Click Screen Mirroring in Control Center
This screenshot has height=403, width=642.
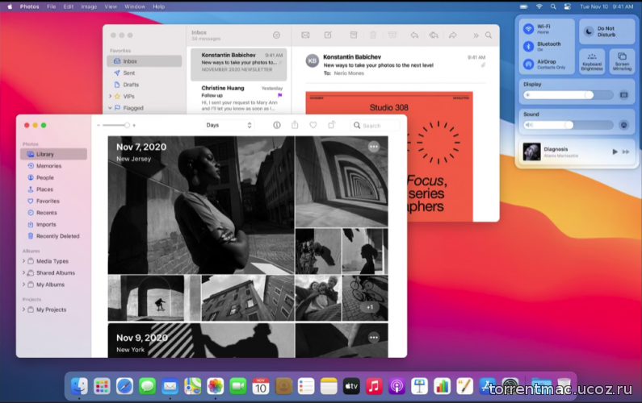pyautogui.click(x=622, y=61)
